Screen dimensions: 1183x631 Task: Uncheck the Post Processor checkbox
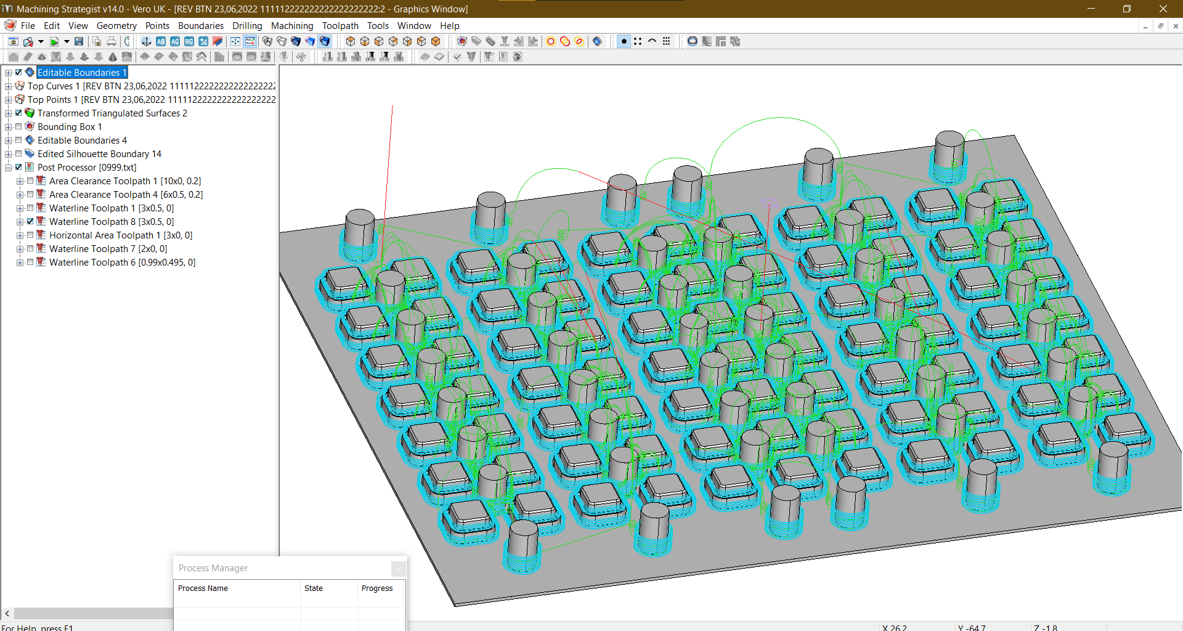[x=18, y=167]
